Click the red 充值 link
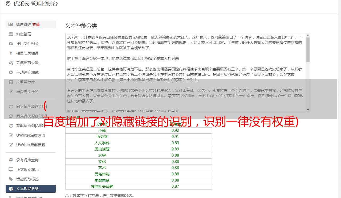The height and width of the screenshot is (198, 341). (36, 24)
